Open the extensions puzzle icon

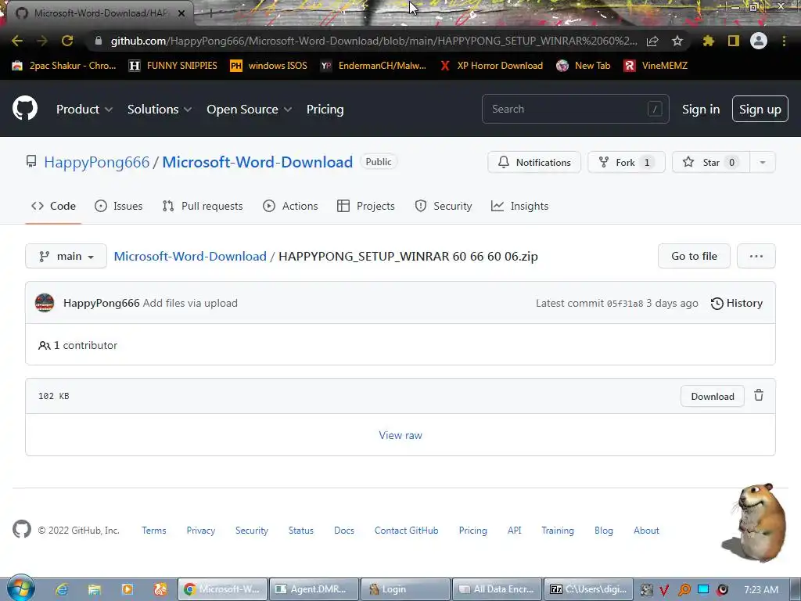709,41
